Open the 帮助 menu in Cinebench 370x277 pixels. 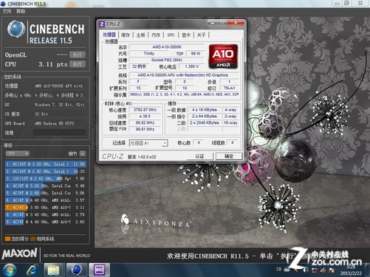[x=21, y=11]
